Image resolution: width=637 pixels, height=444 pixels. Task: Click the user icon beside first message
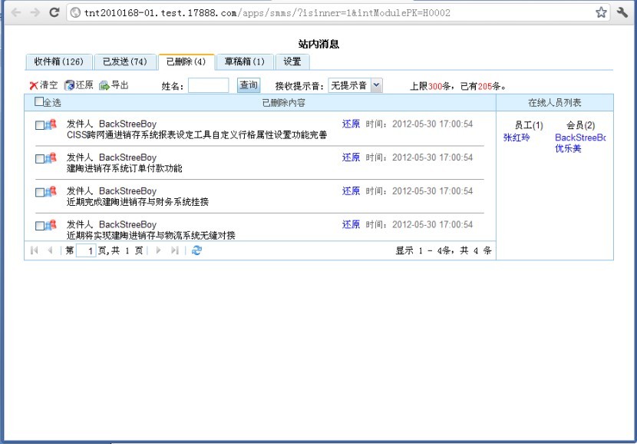[51, 125]
